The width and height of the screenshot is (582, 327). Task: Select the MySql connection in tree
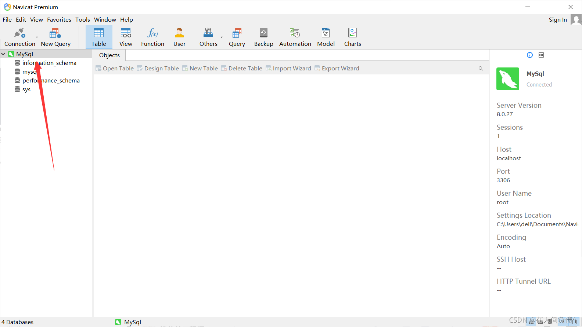[25, 54]
